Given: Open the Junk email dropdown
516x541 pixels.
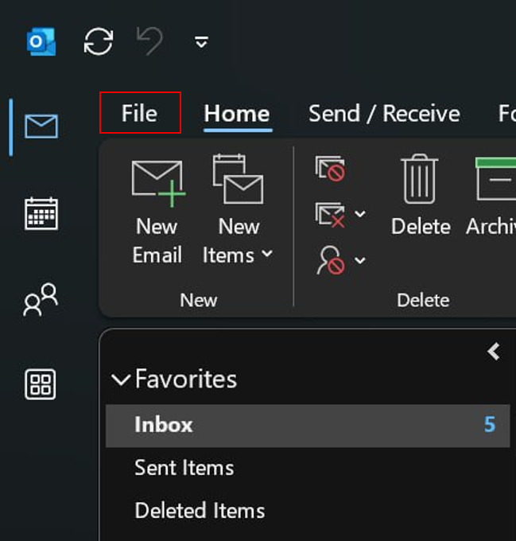Looking at the screenshot, I should tap(360, 260).
